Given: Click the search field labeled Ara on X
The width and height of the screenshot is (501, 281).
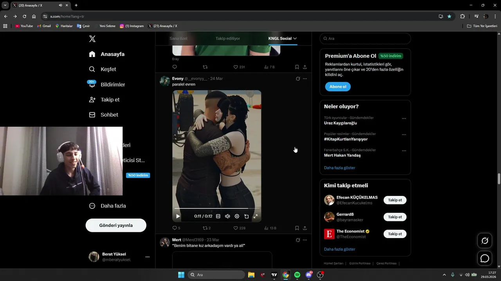Looking at the screenshot, I should point(365,39).
